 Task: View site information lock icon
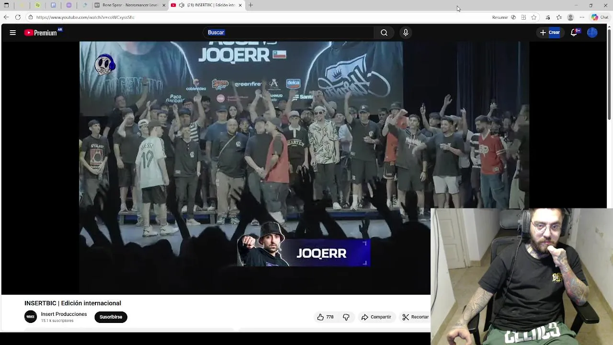click(31, 17)
